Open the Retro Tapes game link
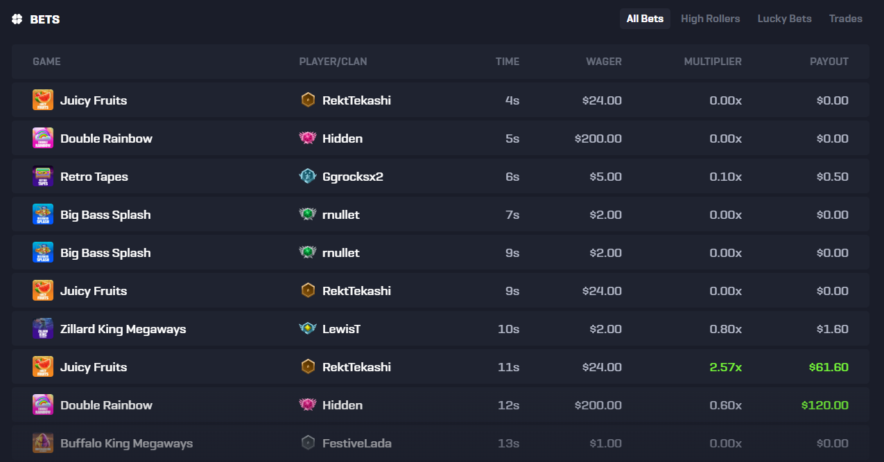 pos(94,177)
